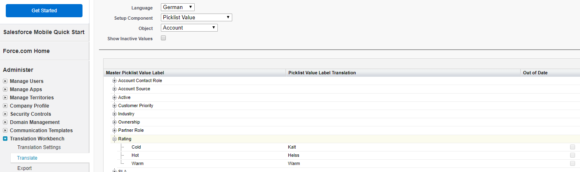Open the Language dropdown showing German

tap(177, 7)
